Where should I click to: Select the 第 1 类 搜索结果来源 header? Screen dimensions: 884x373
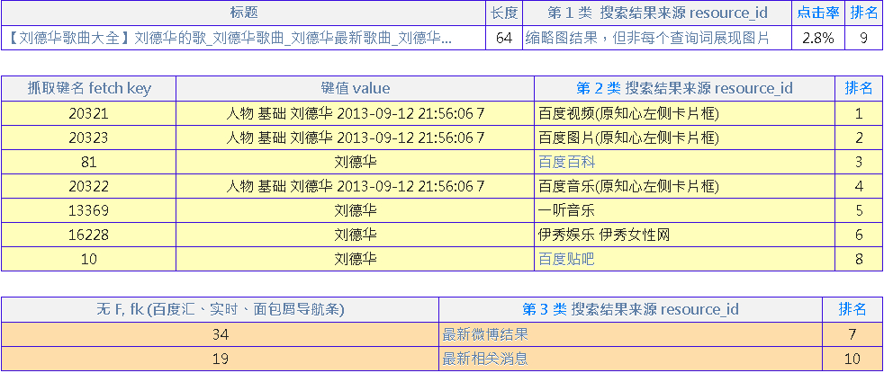pos(657,13)
